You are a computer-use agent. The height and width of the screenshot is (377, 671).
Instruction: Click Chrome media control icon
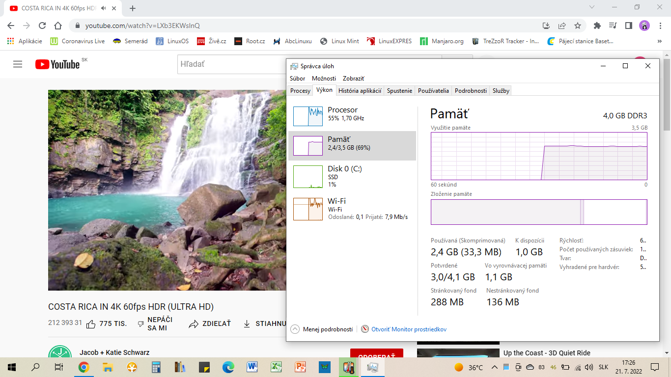tap(613, 26)
